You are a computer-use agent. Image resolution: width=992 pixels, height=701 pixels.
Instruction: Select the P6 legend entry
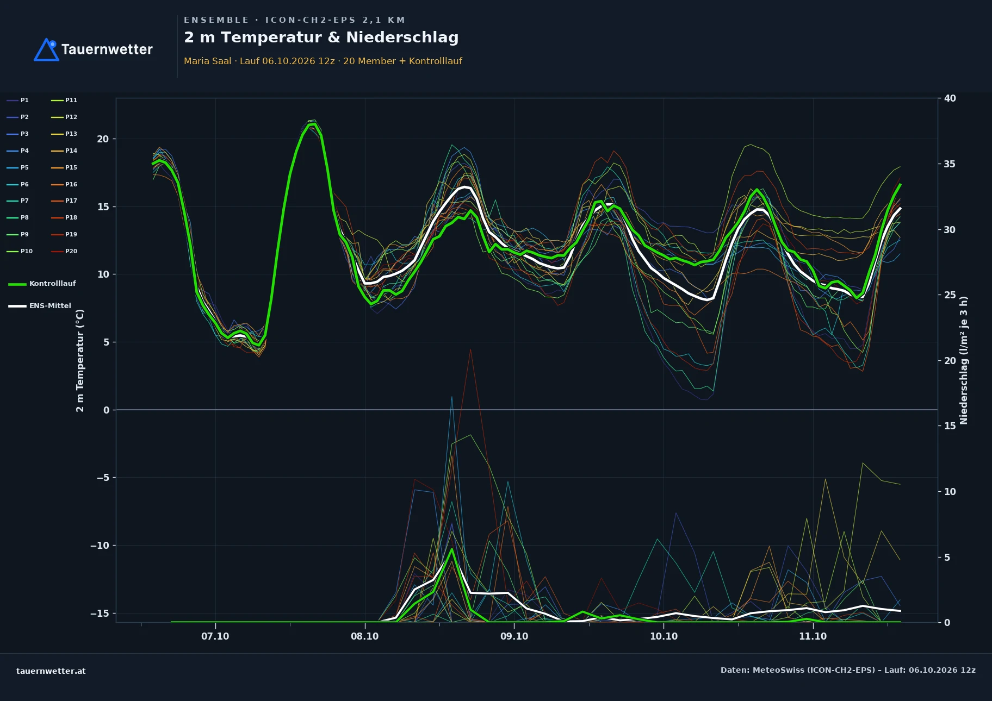[x=18, y=184]
